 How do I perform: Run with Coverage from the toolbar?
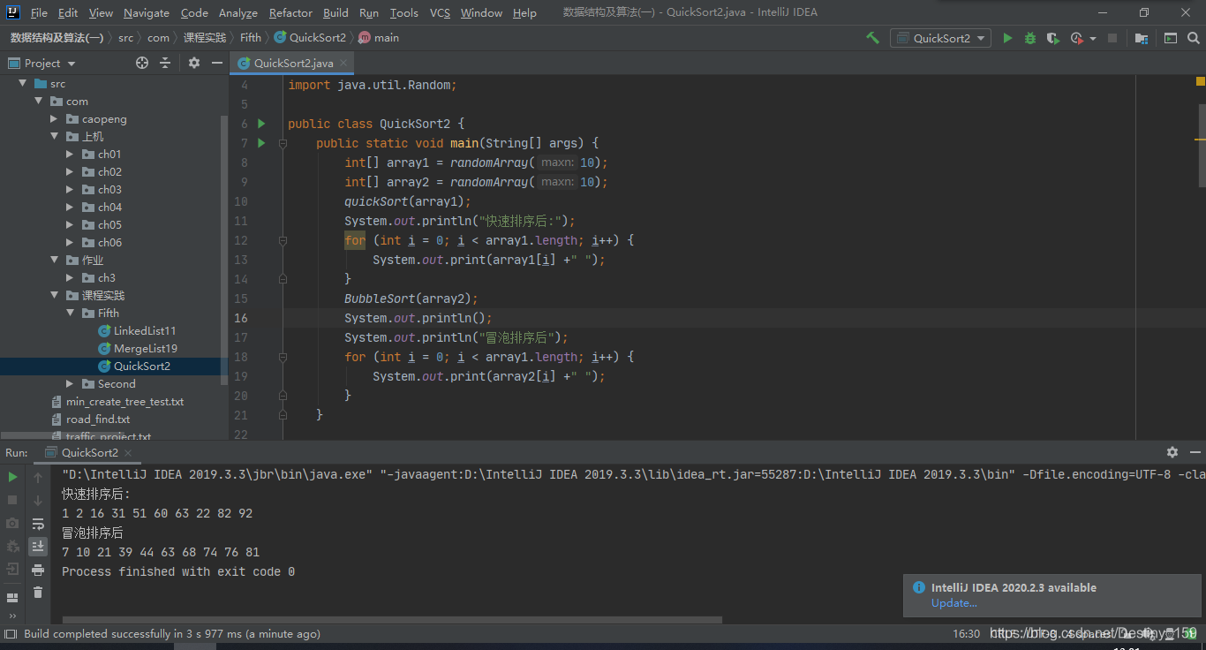coord(1052,38)
